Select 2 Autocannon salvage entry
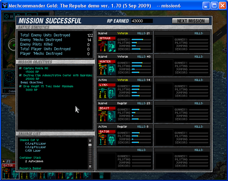 click(34, 161)
